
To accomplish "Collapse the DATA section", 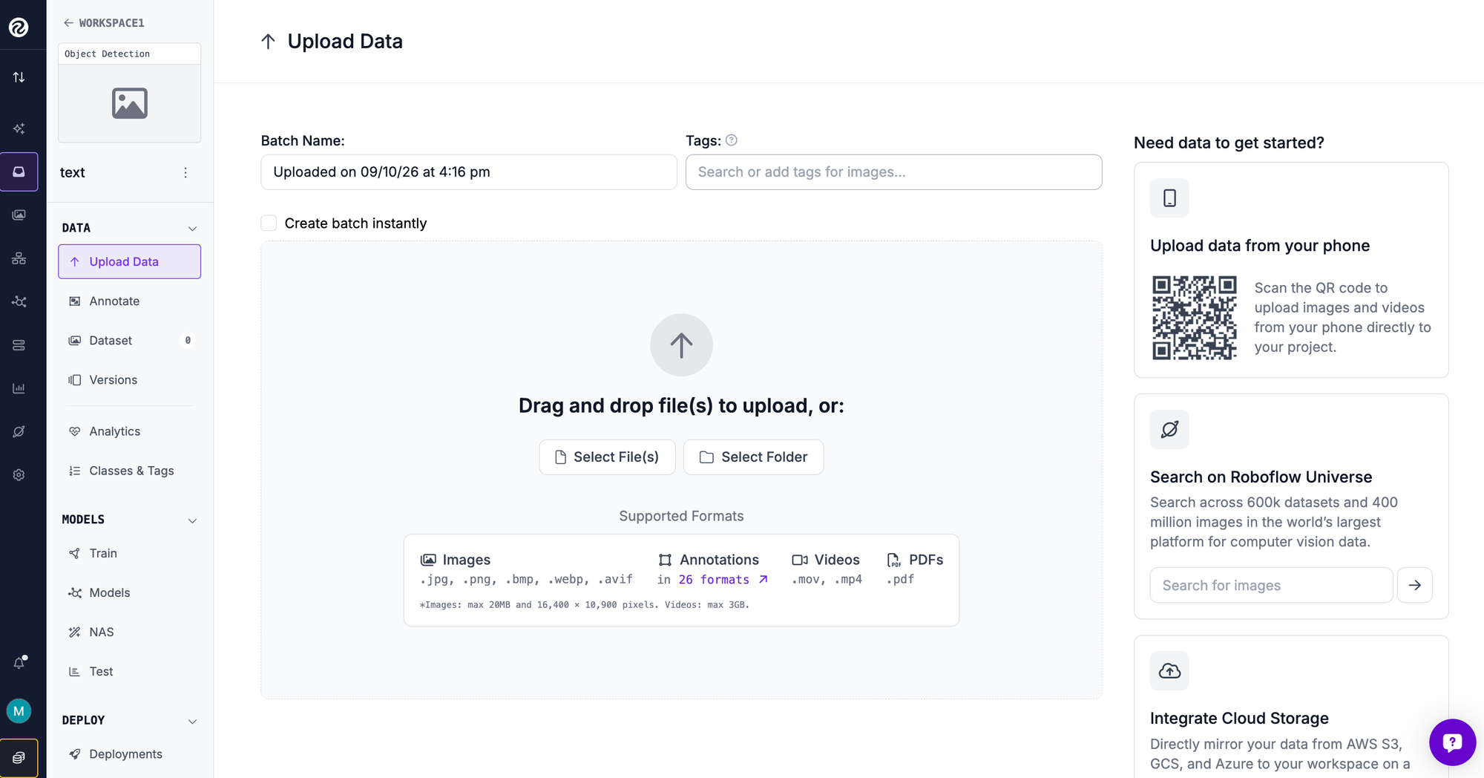I will pos(192,228).
